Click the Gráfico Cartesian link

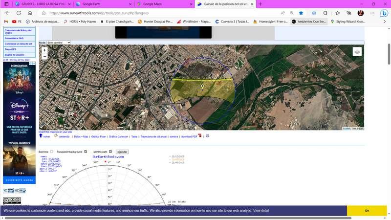(x=118, y=137)
